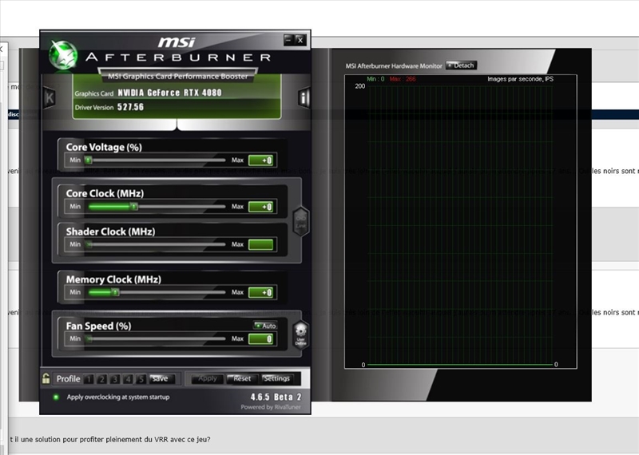Click the Apply button
This screenshot has width=639, height=455.
tap(207, 378)
